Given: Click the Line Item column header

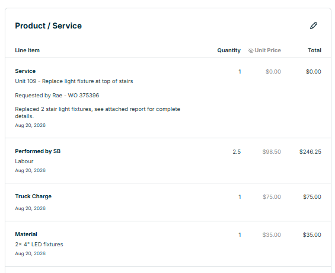Looking at the screenshot, I should tap(27, 50).
